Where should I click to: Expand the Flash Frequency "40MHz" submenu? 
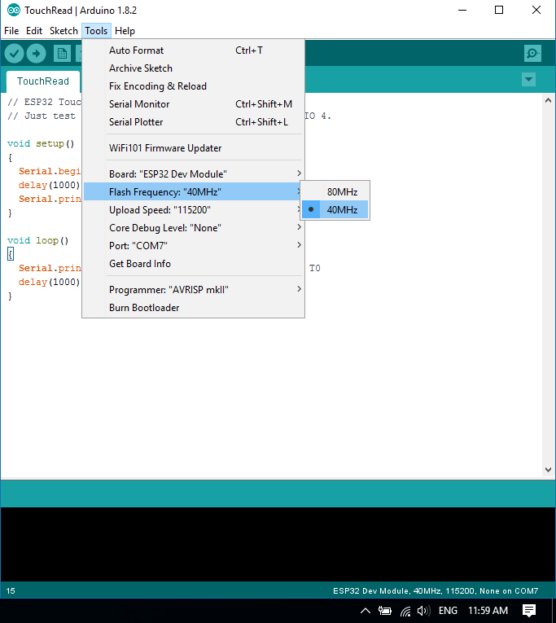tap(193, 192)
